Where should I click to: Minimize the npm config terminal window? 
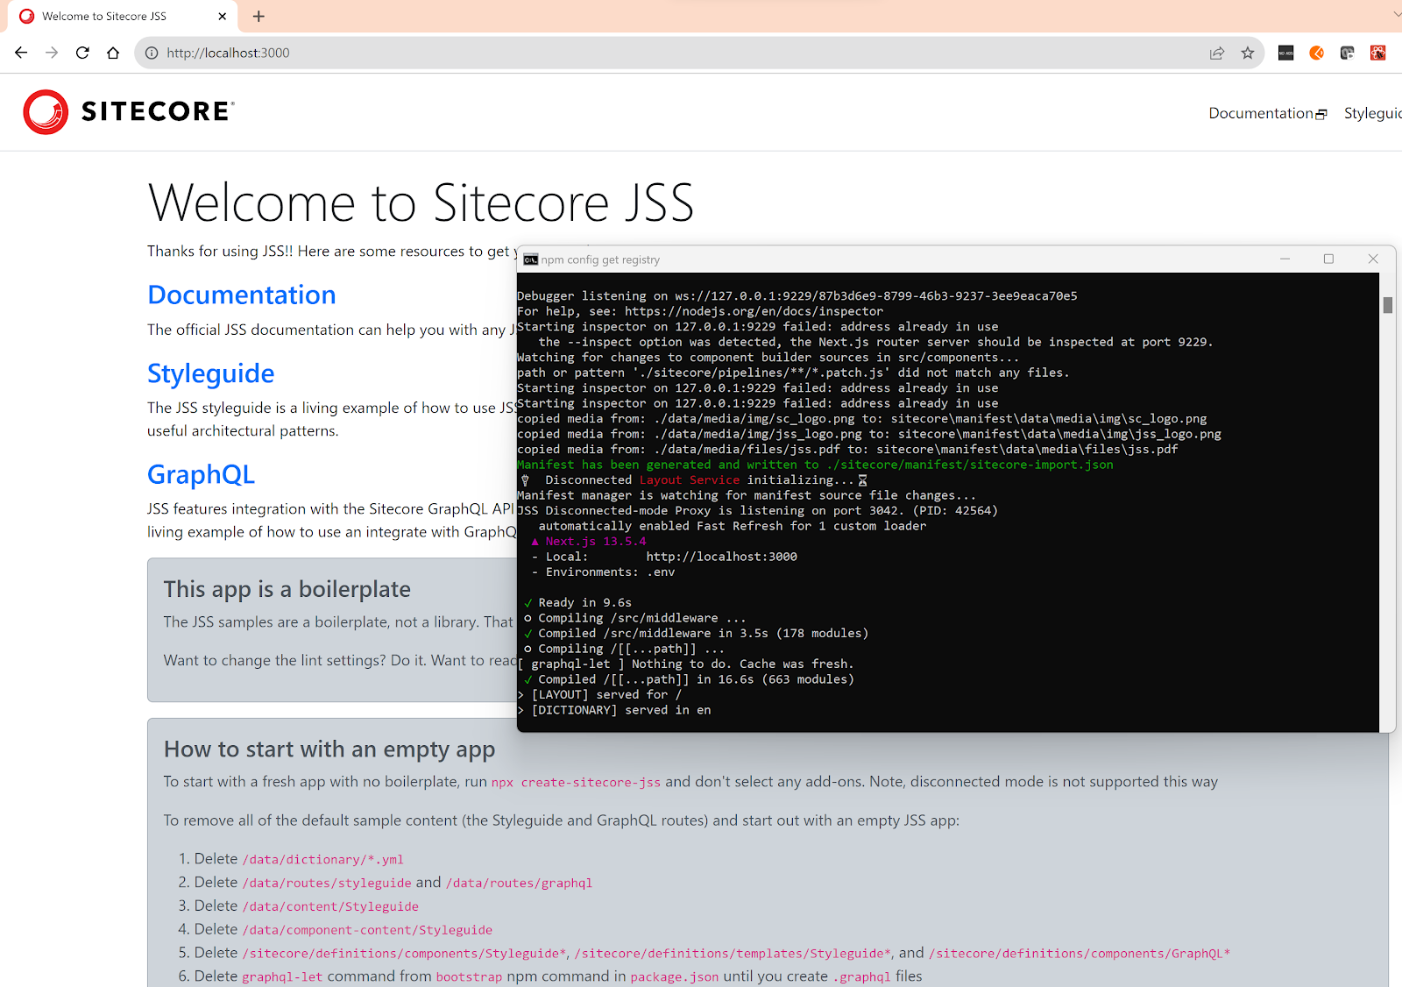point(1285,259)
